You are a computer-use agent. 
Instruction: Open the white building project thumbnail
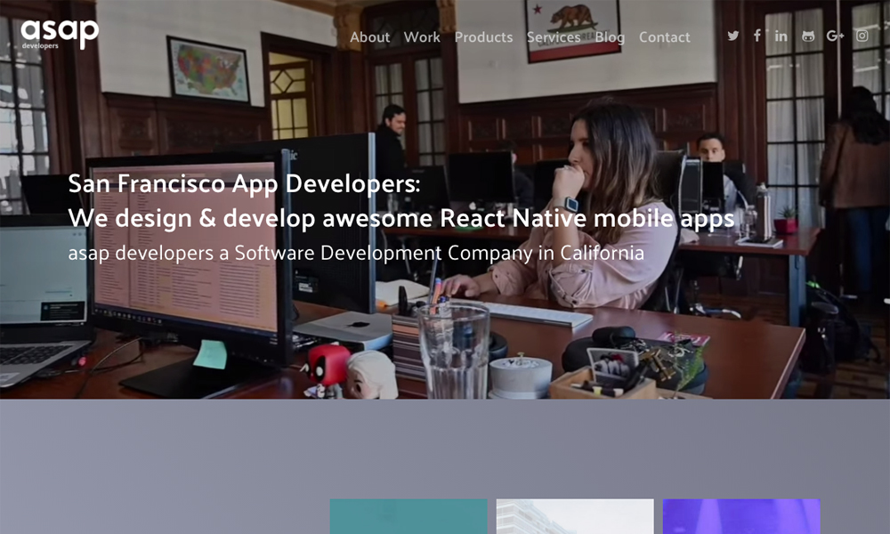pyautogui.click(x=575, y=516)
